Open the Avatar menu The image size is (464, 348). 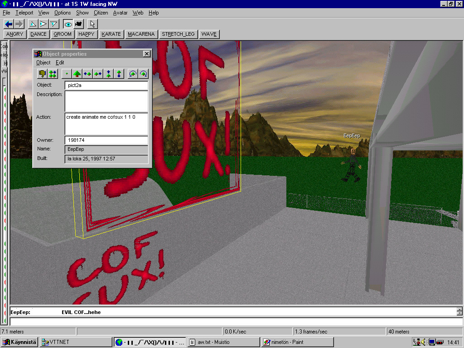tap(120, 13)
